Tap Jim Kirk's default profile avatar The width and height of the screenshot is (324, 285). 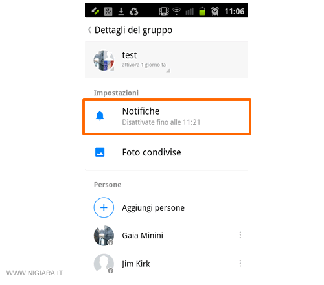click(104, 264)
